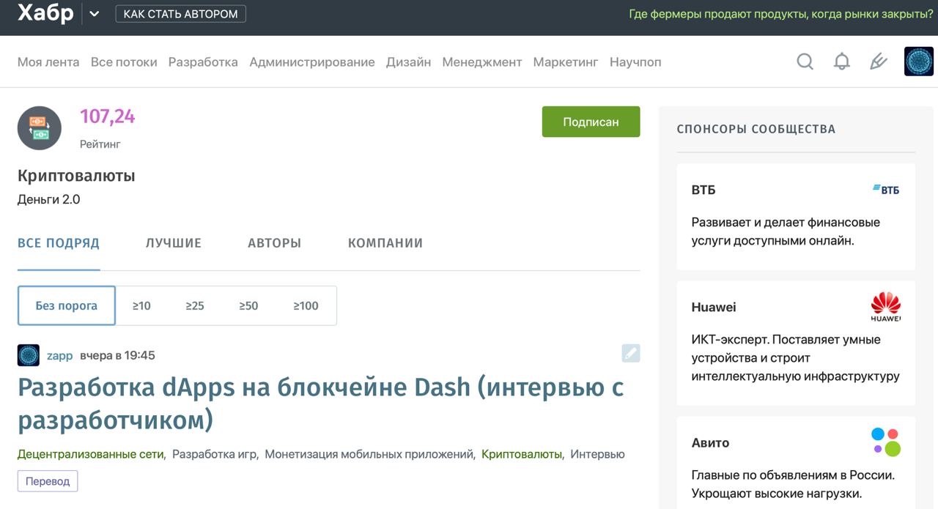This screenshot has height=509, width=938.
Task: Click the Huawei ИКТ-эксперт description text
Action: pos(795,358)
